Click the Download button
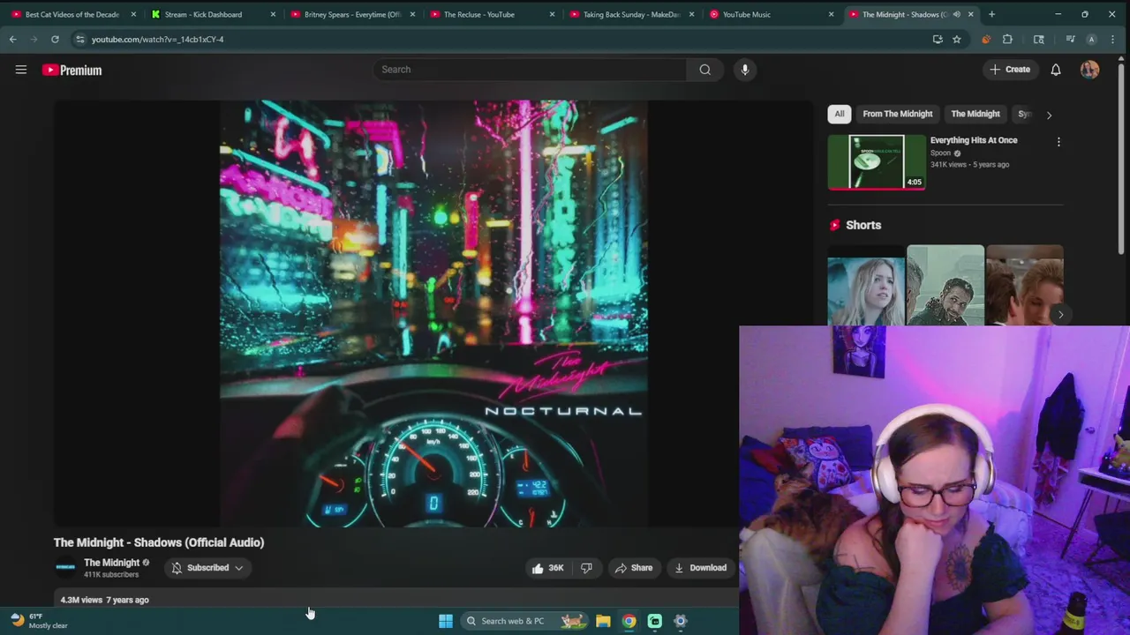 tap(700, 568)
